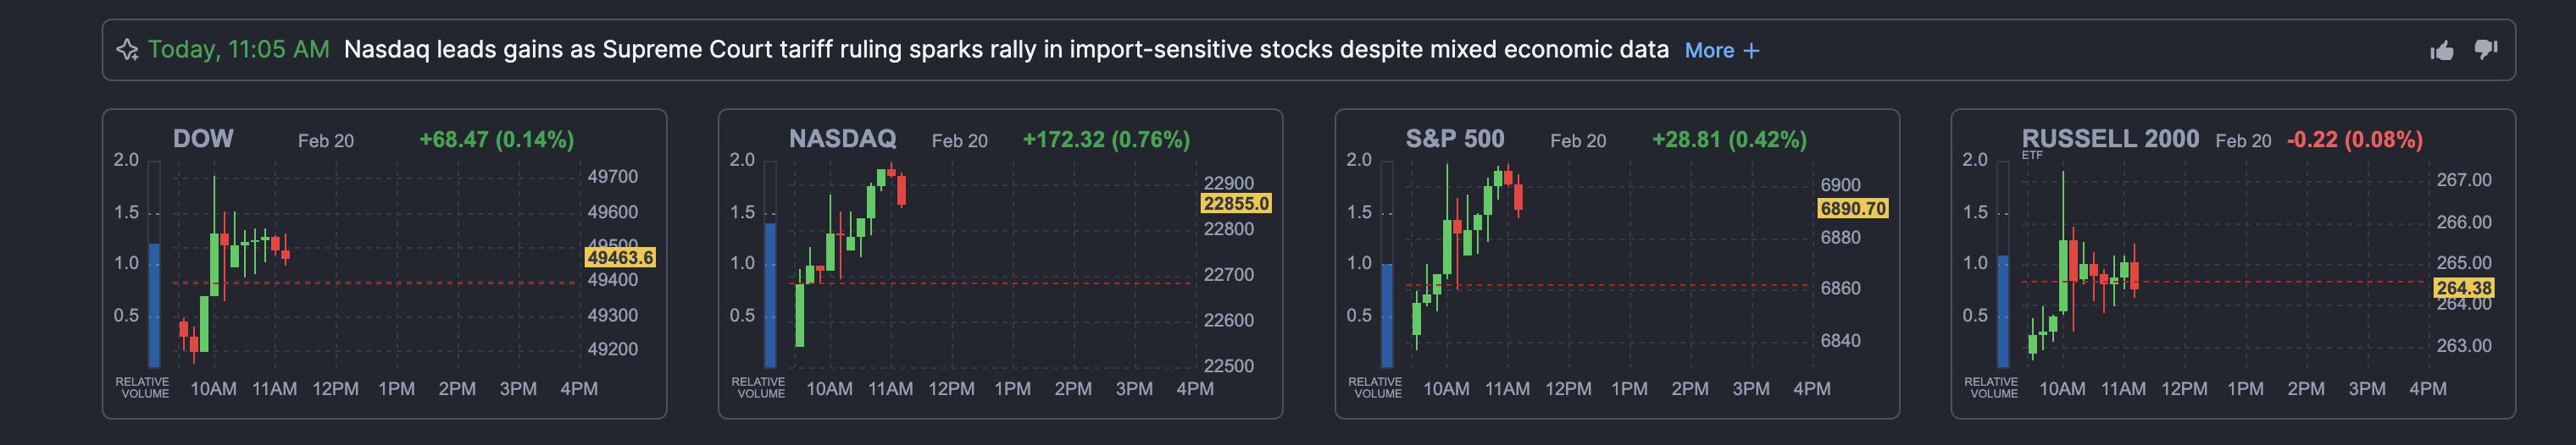This screenshot has height=445, width=2576.
Task: Click the S&P 500 relative volume bar
Action: [x=1387, y=315]
